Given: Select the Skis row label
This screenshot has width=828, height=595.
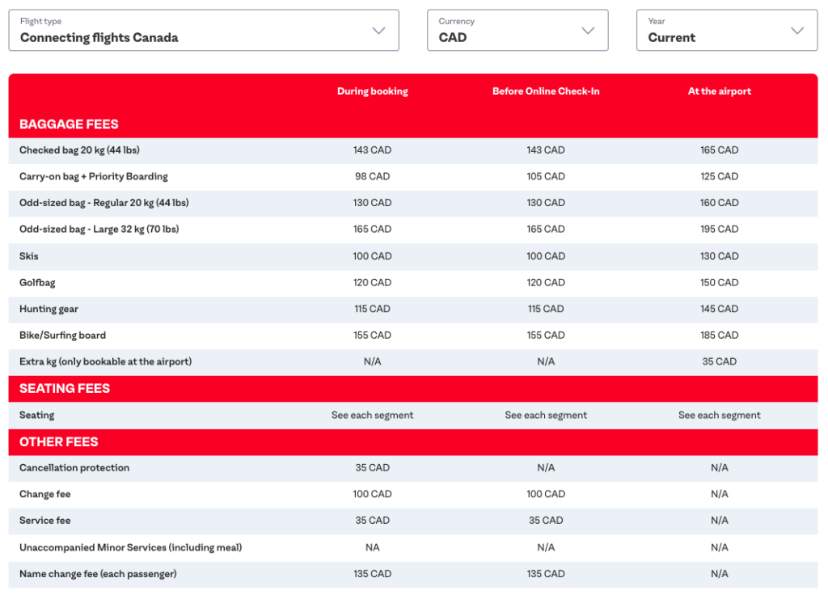Looking at the screenshot, I should click(29, 256).
